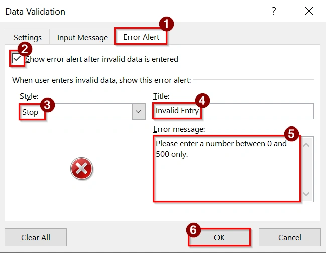The height and width of the screenshot is (253, 326).
Task: Click the Cancel button
Action: point(289,237)
